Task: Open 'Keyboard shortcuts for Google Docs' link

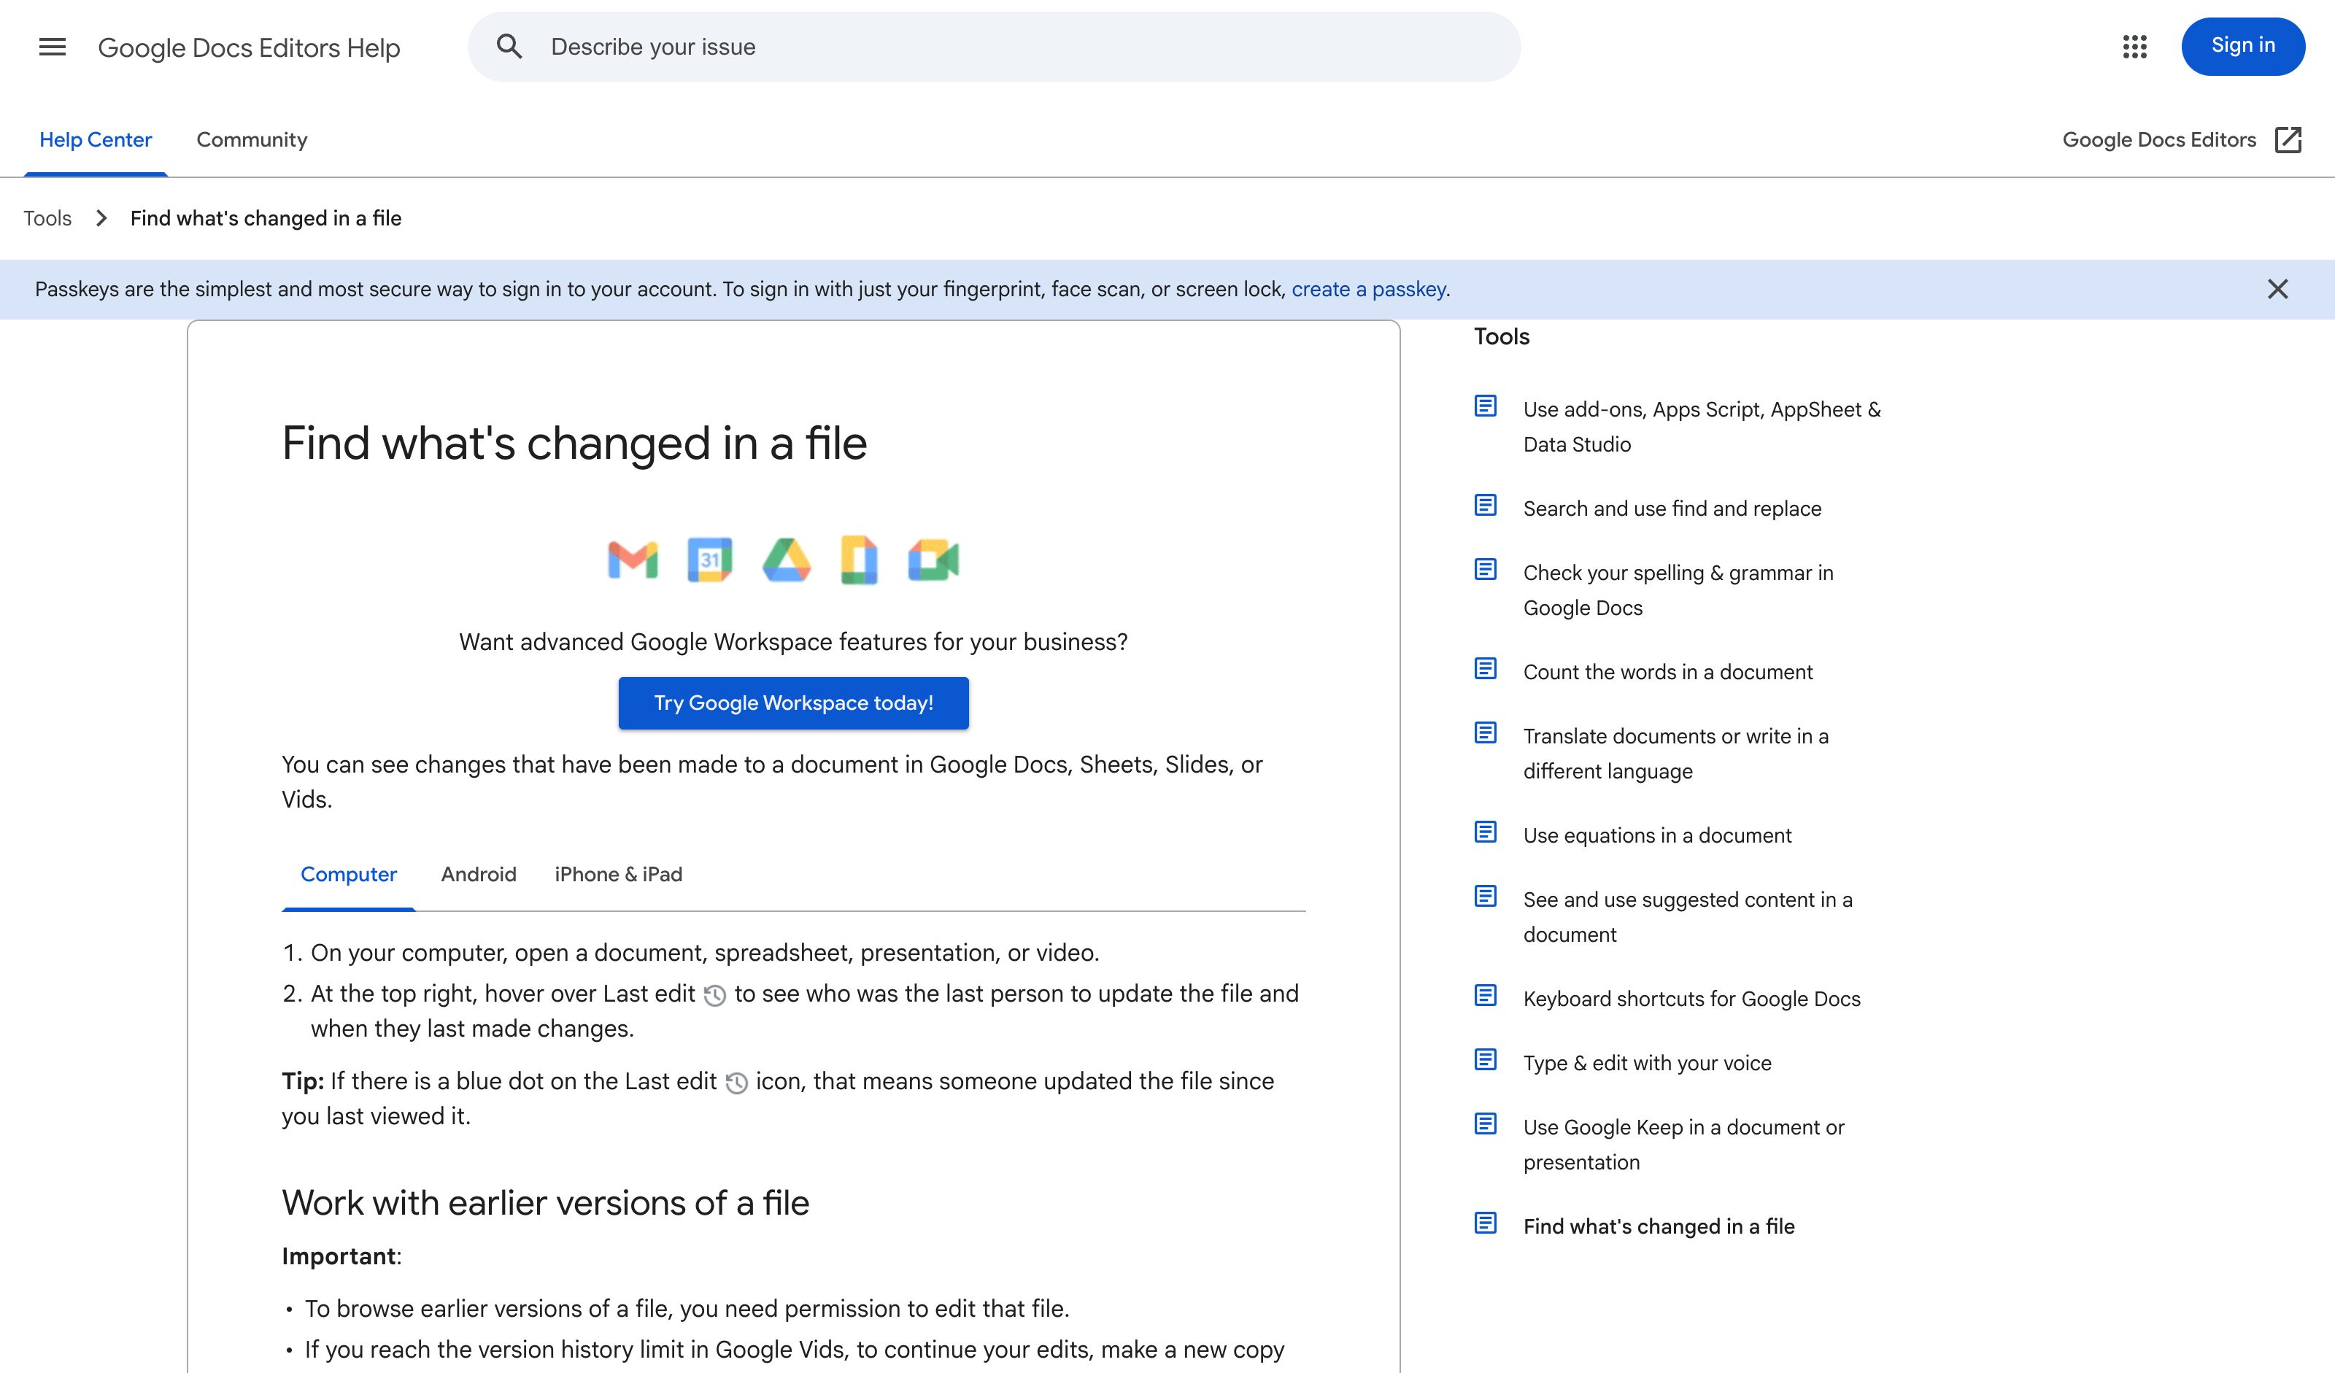Action: point(1691,999)
